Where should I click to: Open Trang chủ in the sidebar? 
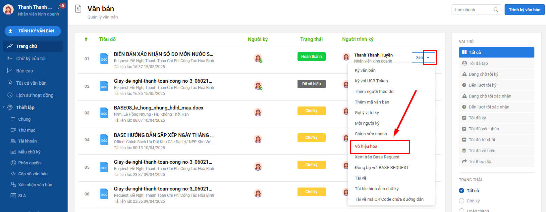pos(33,46)
